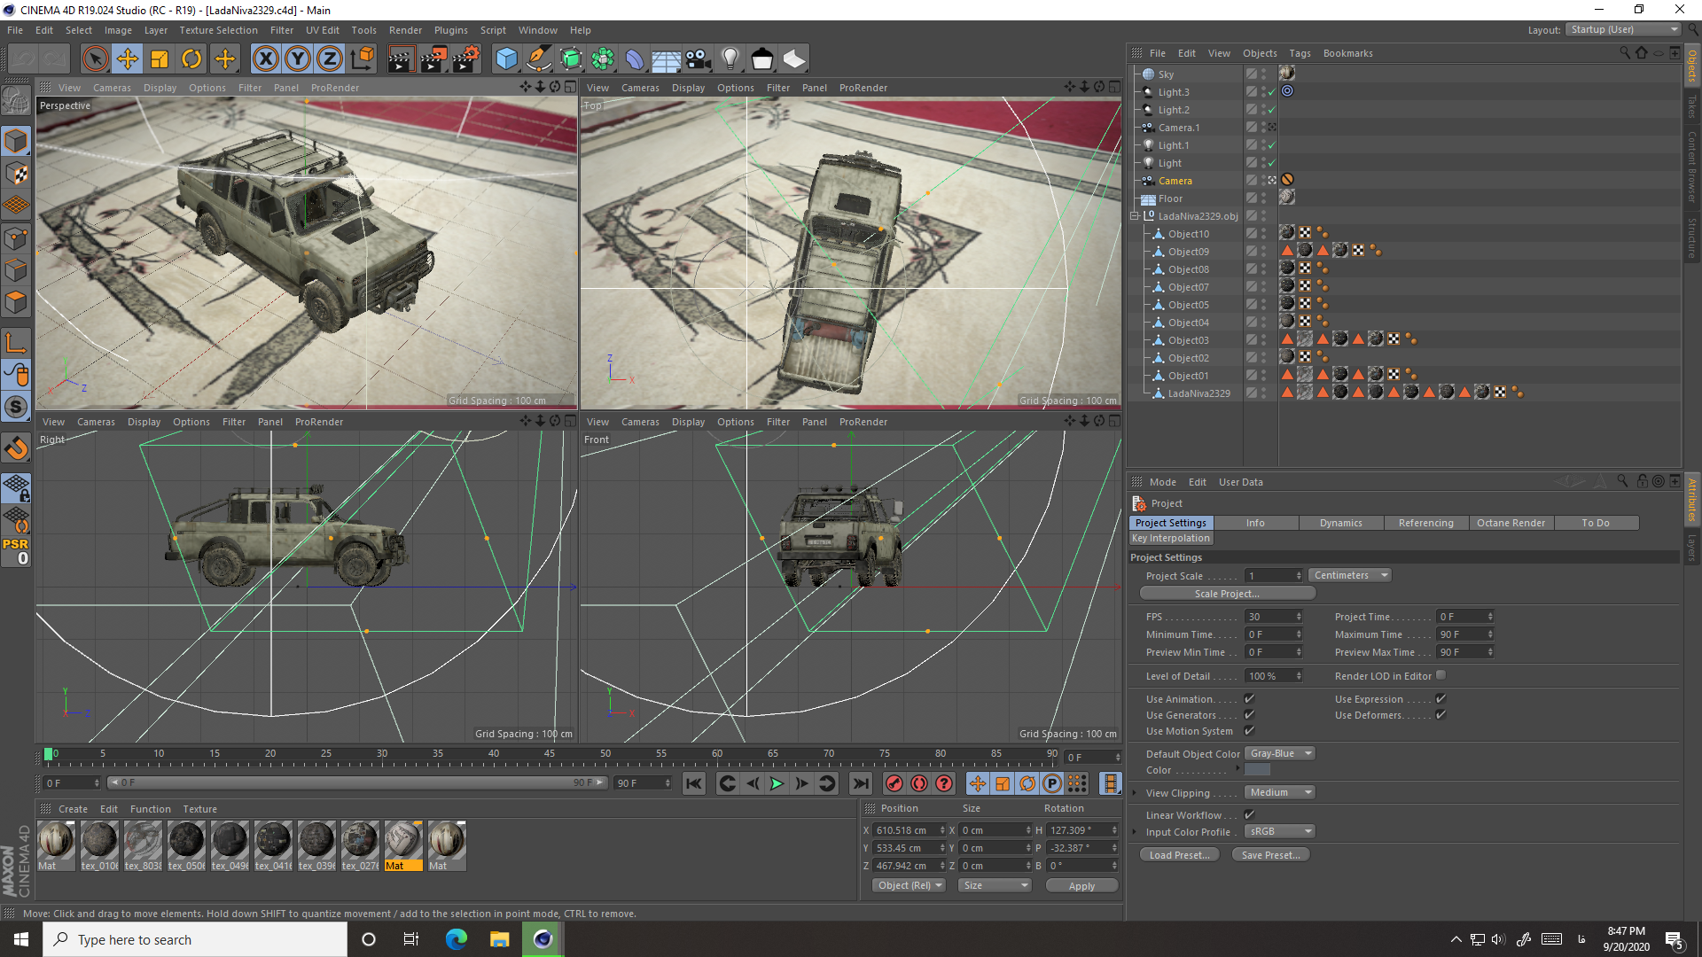The height and width of the screenshot is (957, 1702).
Task: Click the default Color swatch in Project Settings
Action: [x=1261, y=770]
